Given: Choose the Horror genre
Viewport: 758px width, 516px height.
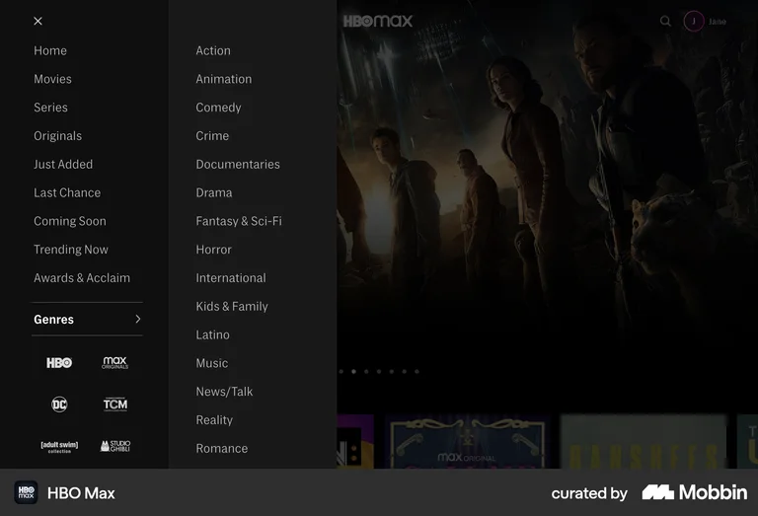Looking at the screenshot, I should click(213, 250).
